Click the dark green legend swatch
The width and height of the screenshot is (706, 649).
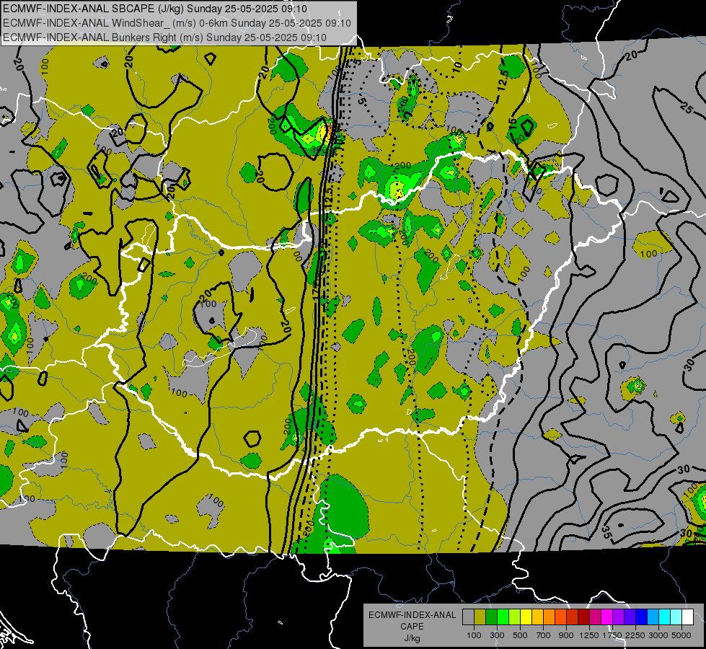[x=491, y=617]
